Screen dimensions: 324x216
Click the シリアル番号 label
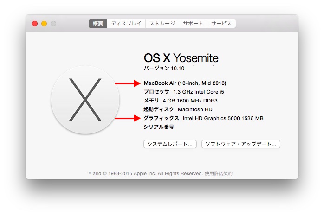tap(159, 127)
